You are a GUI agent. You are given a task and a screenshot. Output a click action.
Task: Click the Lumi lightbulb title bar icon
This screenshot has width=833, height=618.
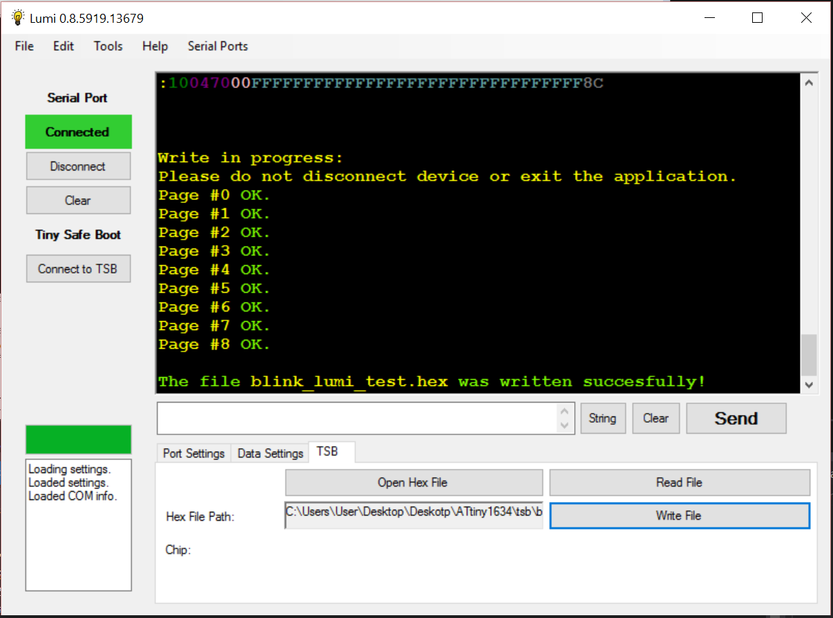(18, 18)
